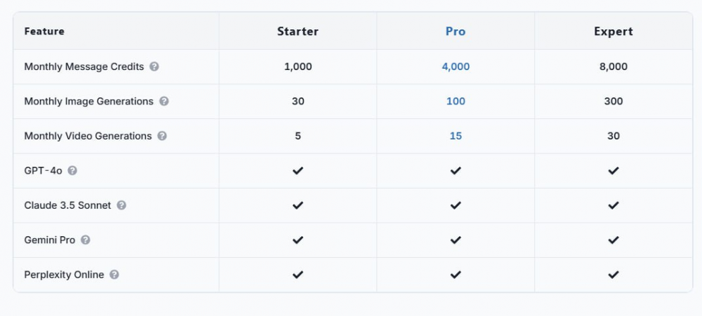
Task: Click the 15 video generations Pro value
Action: (456, 136)
